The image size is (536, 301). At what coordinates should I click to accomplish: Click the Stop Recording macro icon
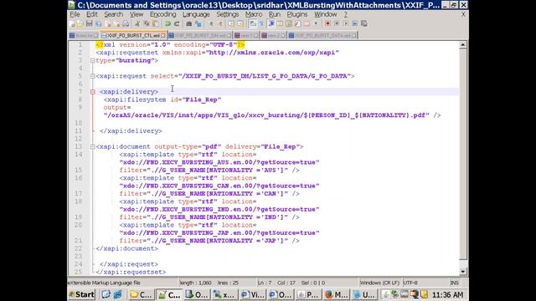(337, 23)
